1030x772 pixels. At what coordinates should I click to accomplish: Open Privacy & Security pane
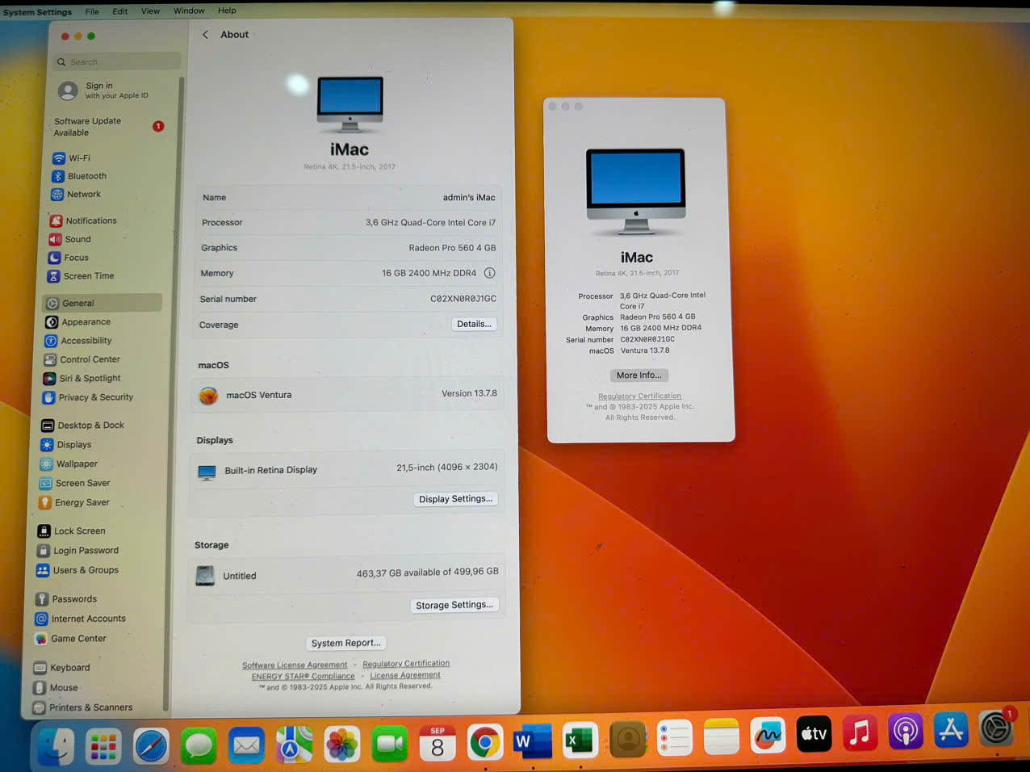point(94,397)
